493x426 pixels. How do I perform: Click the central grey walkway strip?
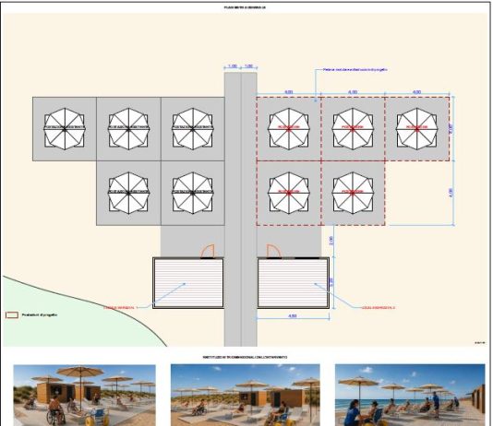click(x=241, y=209)
